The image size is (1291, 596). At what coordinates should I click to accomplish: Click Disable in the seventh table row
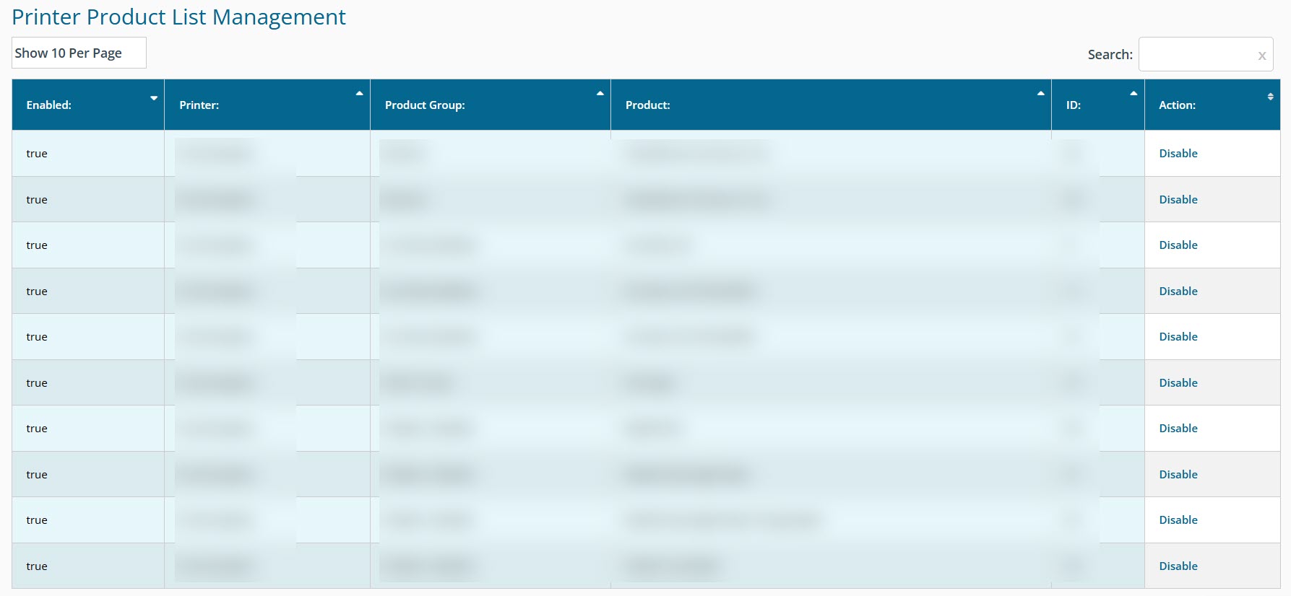[1178, 429]
